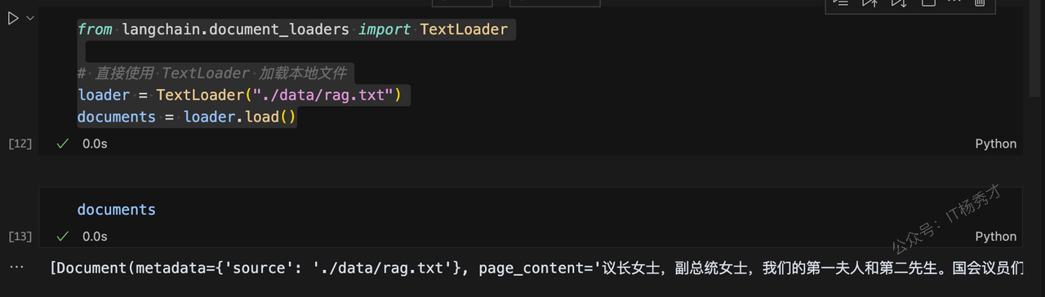Screen dimensions: 1045x297
Task: Click Execute Cell and Below icon
Action: tap(898, 2)
